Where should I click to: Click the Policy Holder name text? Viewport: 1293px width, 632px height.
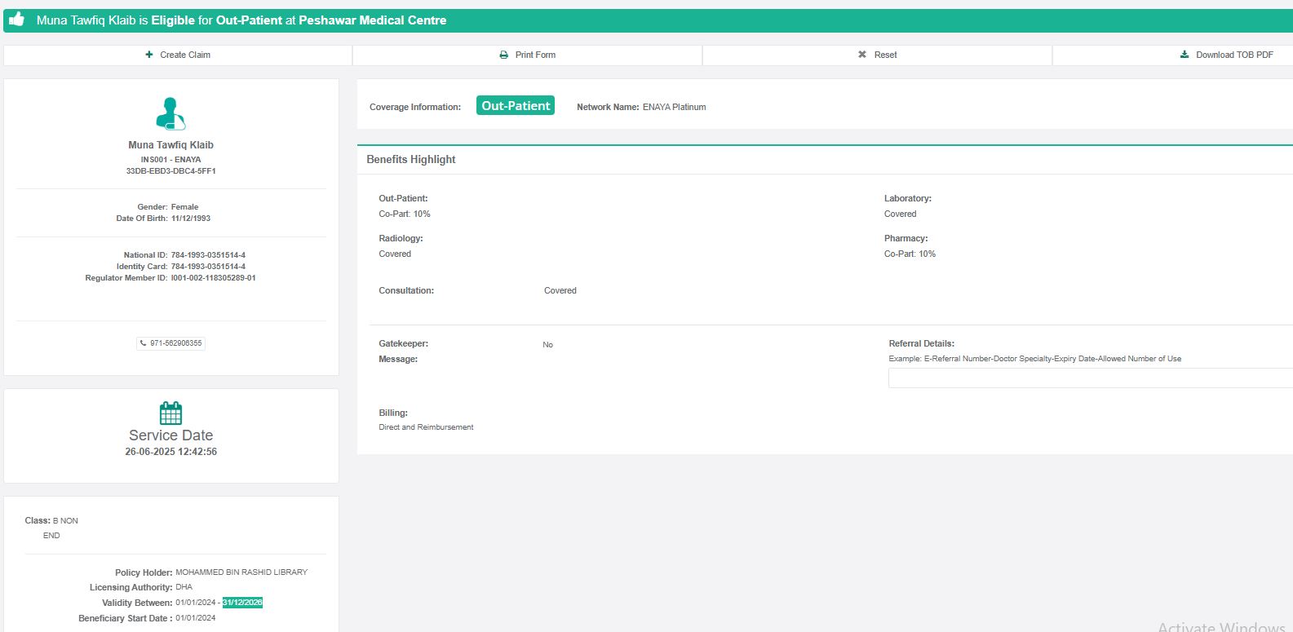241,572
